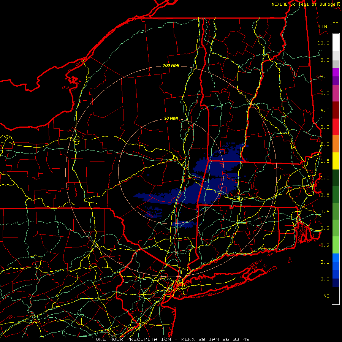Pick the black ND swatch in legend
The width and height of the screenshot is (342, 342).
(336, 296)
